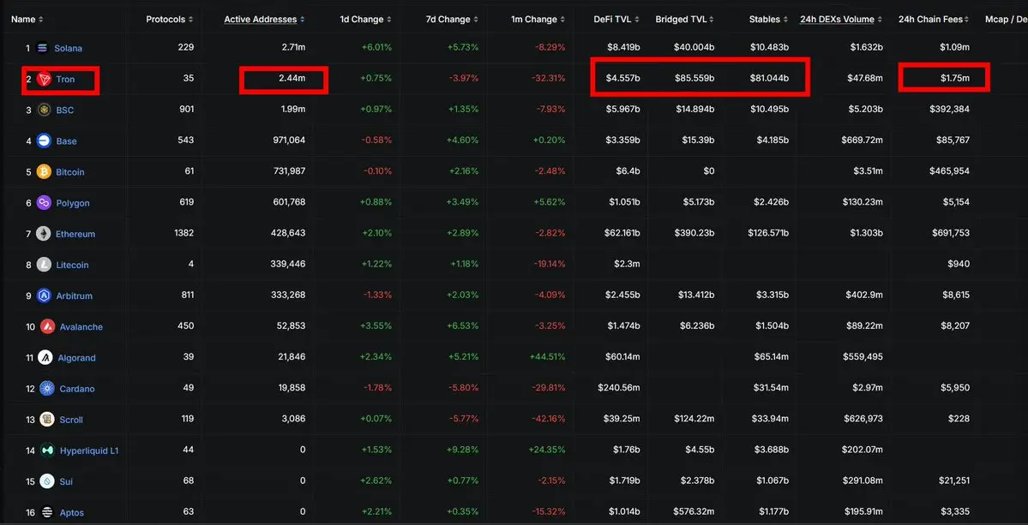
Task: Sort by 1d Change column
Action: click(366, 20)
